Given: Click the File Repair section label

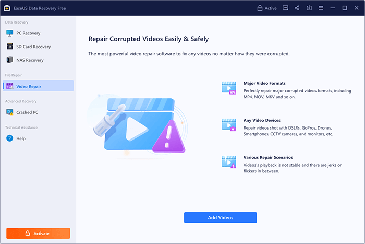Looking at the screenshot, I should click(14, 75).
